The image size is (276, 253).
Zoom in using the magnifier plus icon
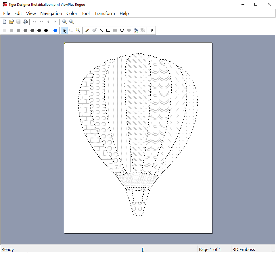(x=71, y=22)
